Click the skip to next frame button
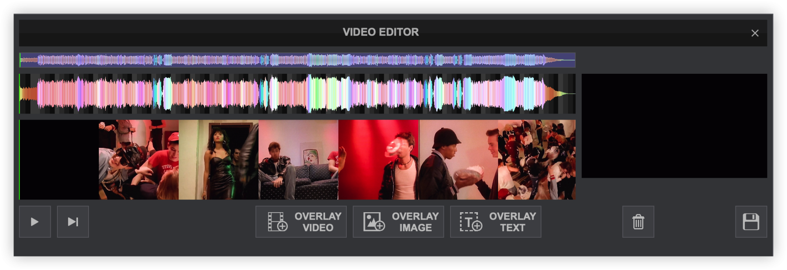Screen dimensions: 787x270 pyautogui.click(x=73, y=222)
